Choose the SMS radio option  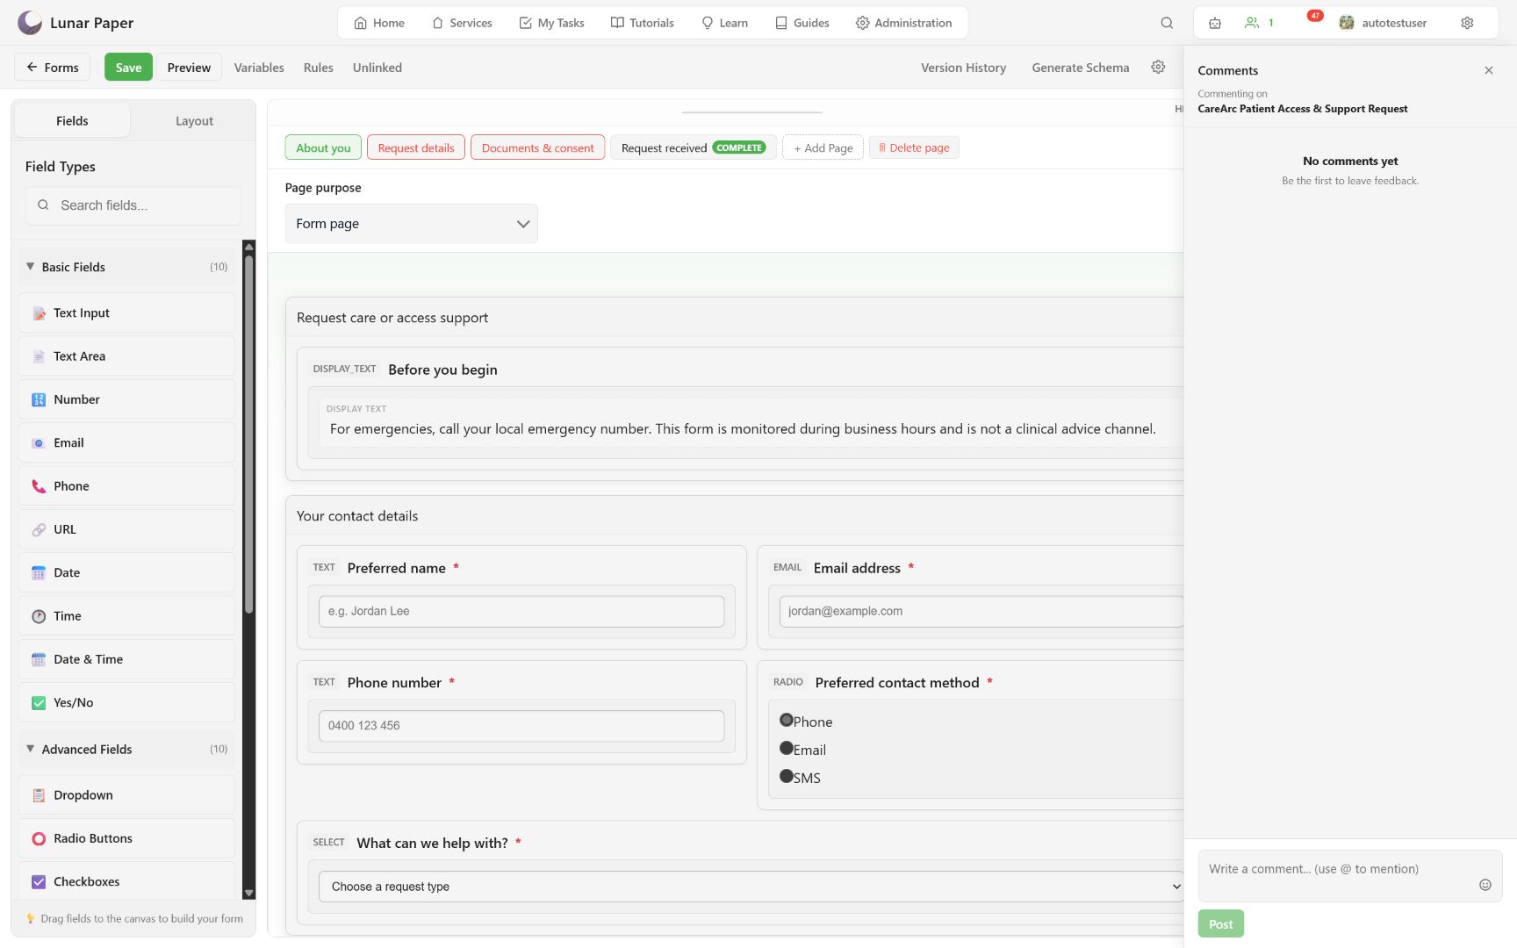coord(787,776)
